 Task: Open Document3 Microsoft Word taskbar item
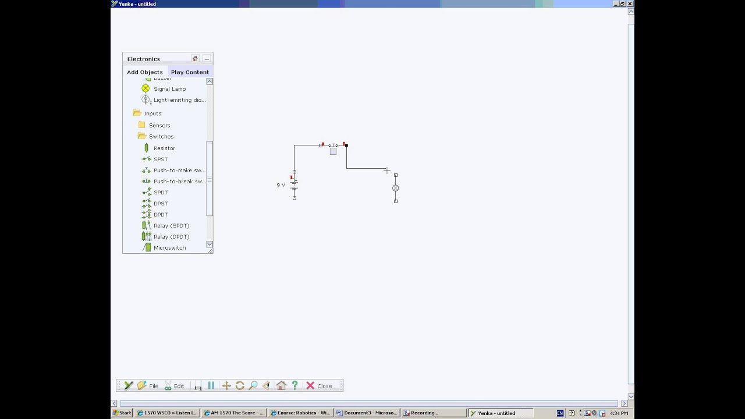click(367, 413)
